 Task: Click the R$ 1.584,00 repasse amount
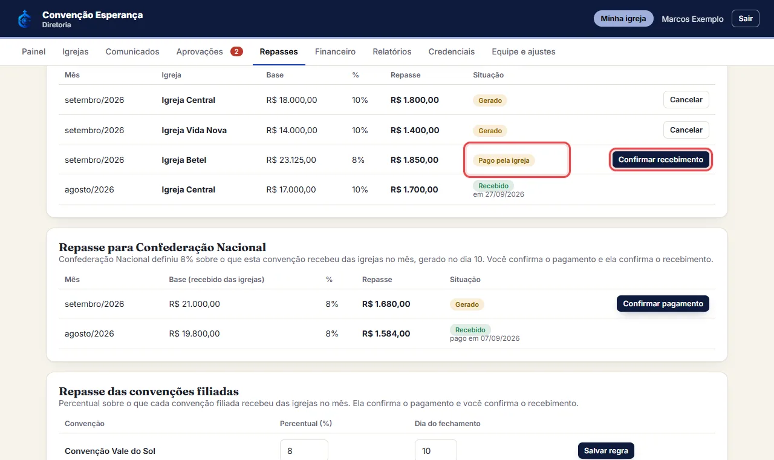tap(386, 333)
